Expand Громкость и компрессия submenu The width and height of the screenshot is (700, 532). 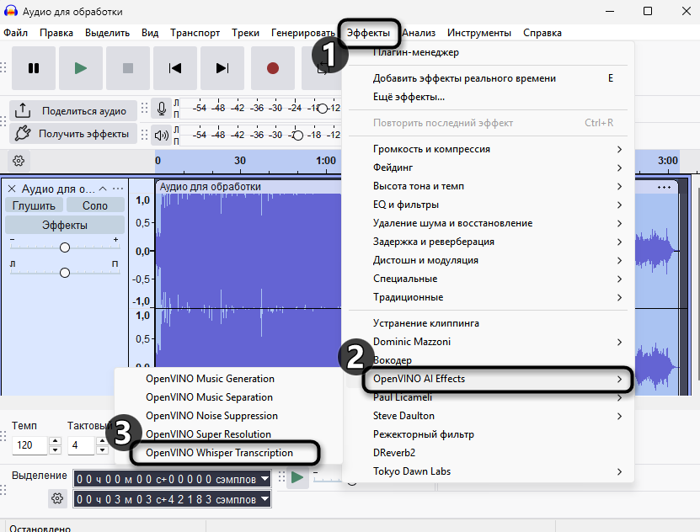(x=488, y=149)
